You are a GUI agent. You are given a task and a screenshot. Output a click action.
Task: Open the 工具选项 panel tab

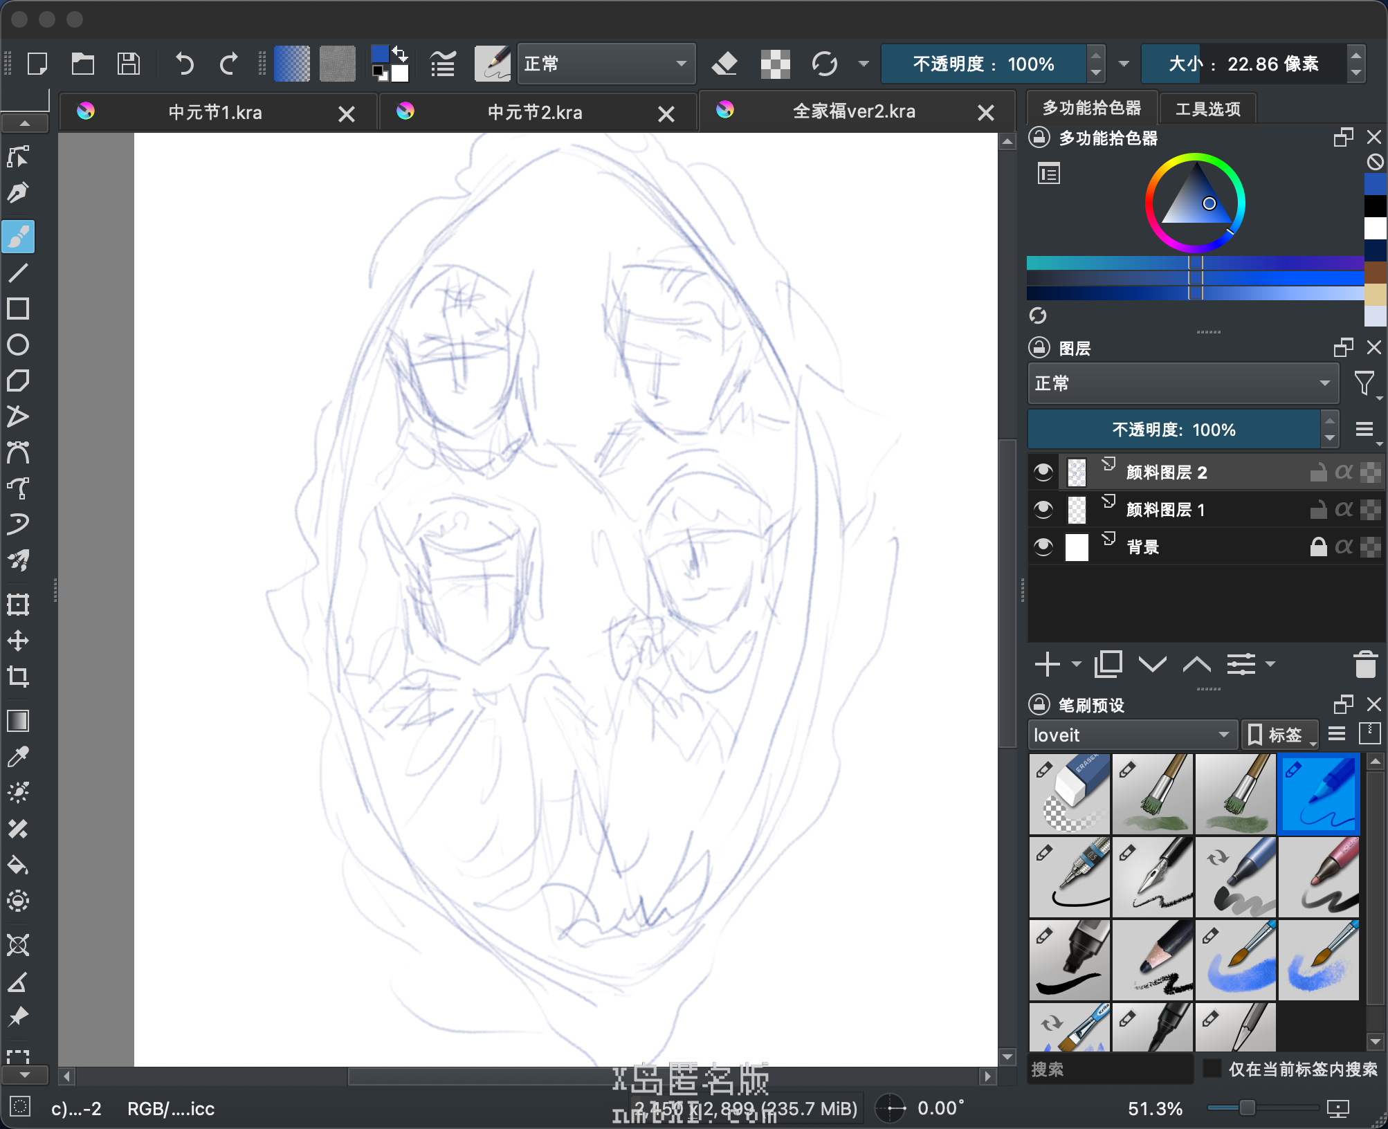click(1207, 109)
